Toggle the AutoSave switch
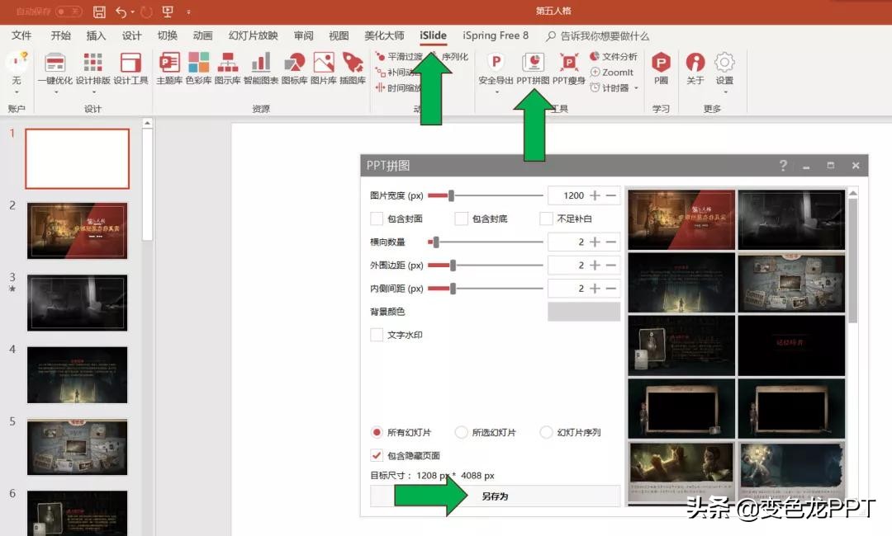892x536 pixels. [69, 12]
